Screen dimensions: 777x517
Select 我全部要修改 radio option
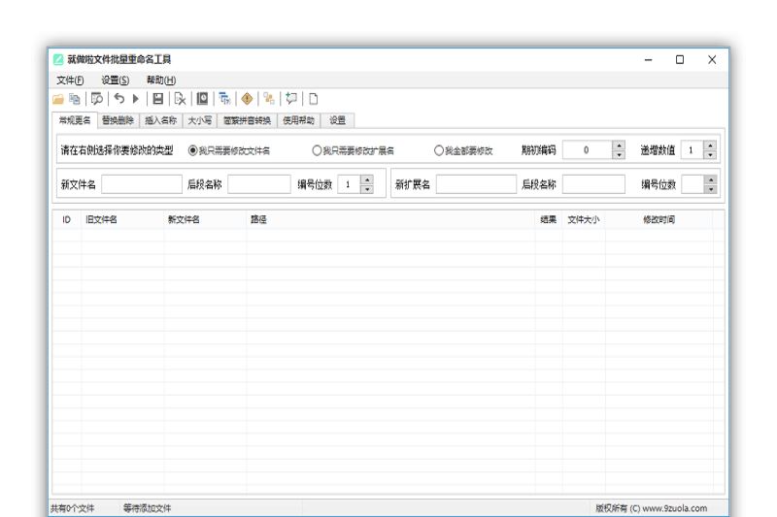(x=463, y=150)
